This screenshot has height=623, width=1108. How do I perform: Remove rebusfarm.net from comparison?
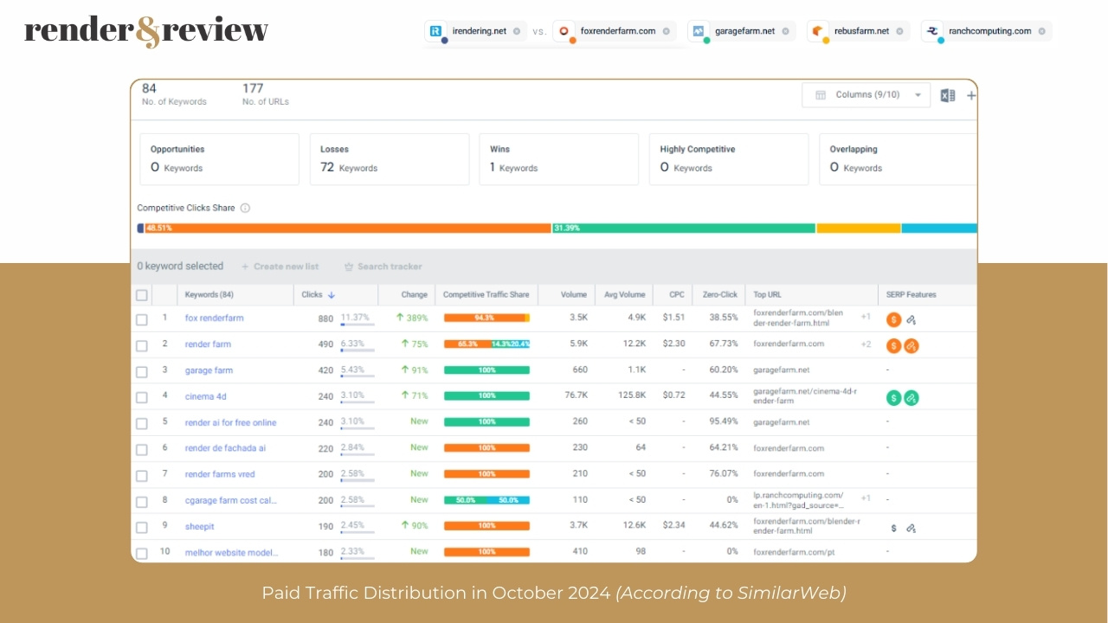click(x=899, y=31)
